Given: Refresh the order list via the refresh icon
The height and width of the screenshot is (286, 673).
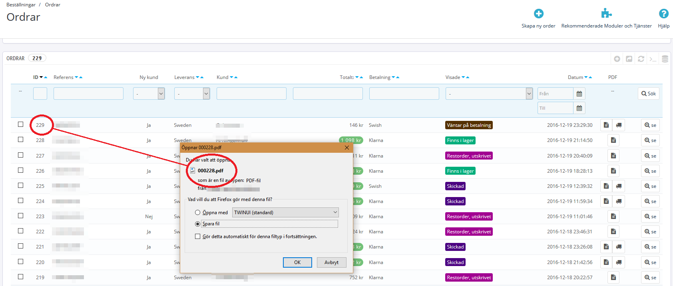Looking at the screenshot, I should pos(641,59).
